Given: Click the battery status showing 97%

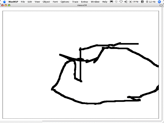Looking at the screenshot, I should (134, 2).
